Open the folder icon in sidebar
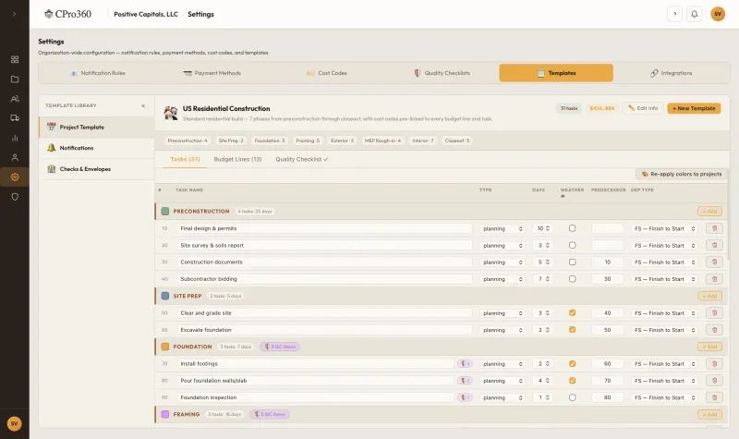The image size is (739, 439). (x=15, y=79)
